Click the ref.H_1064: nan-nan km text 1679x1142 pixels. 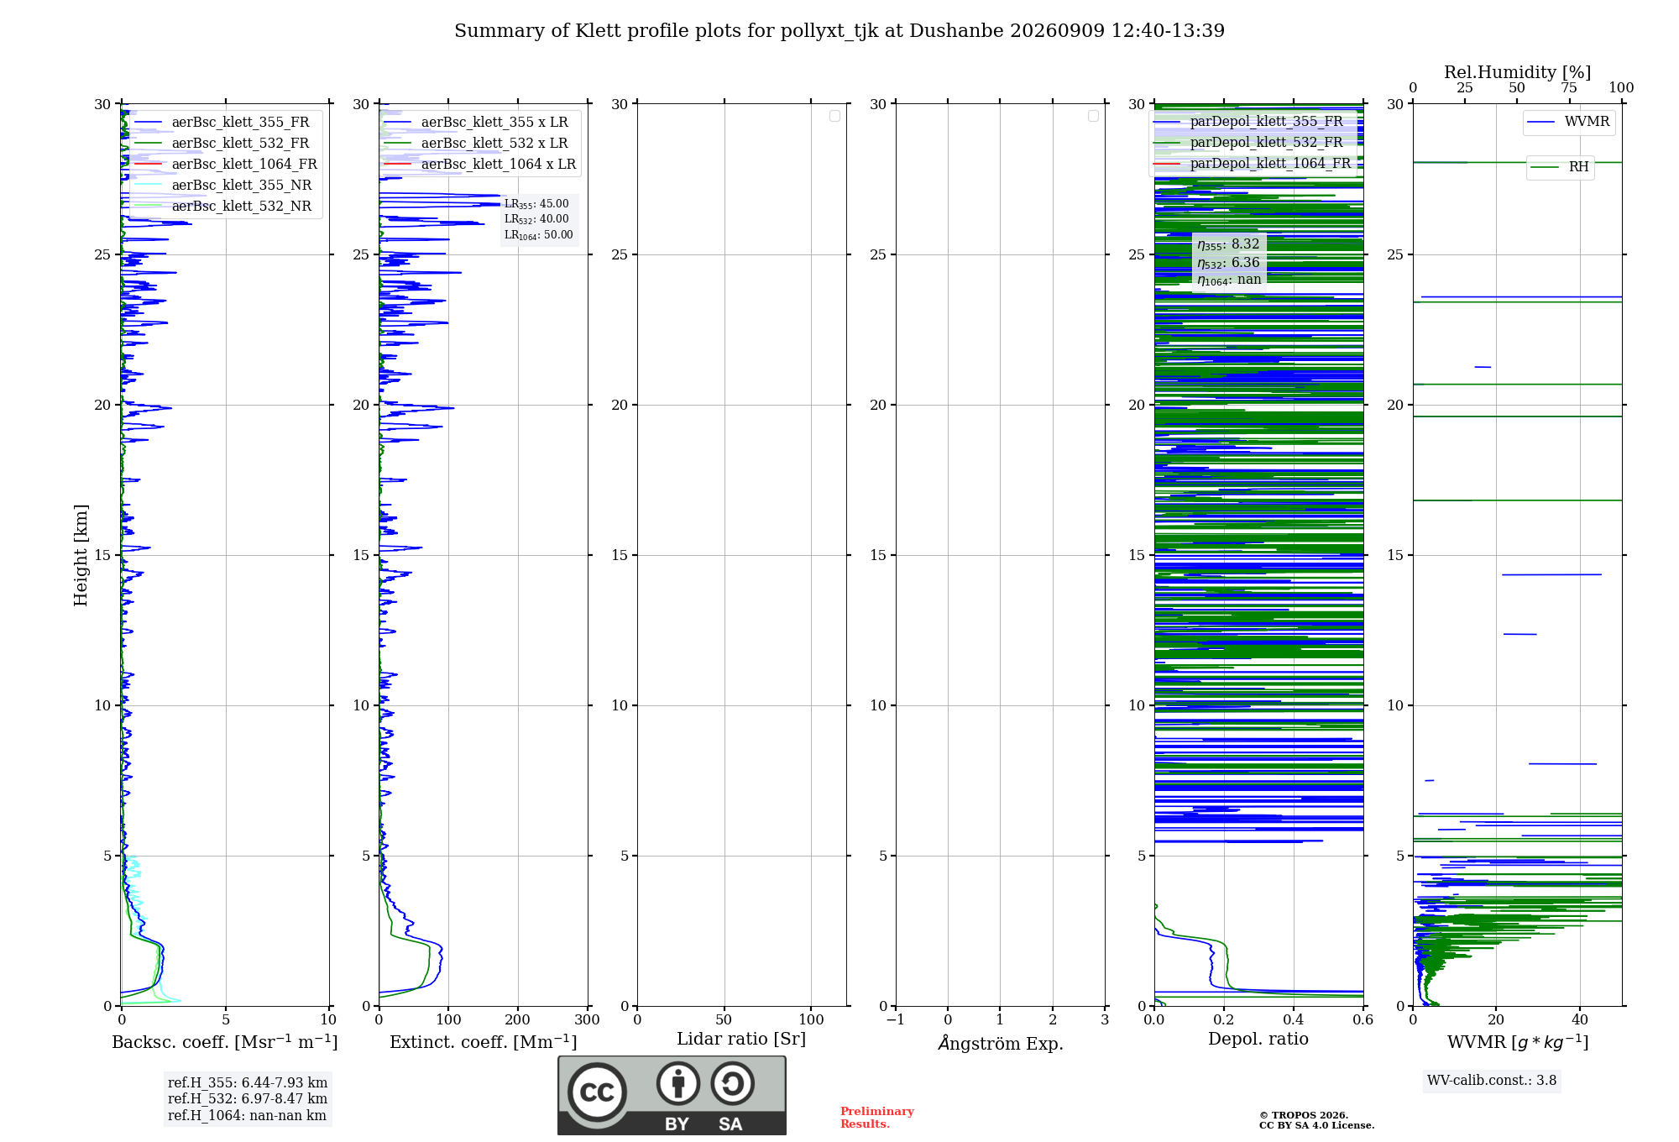tap(247, 1116)
